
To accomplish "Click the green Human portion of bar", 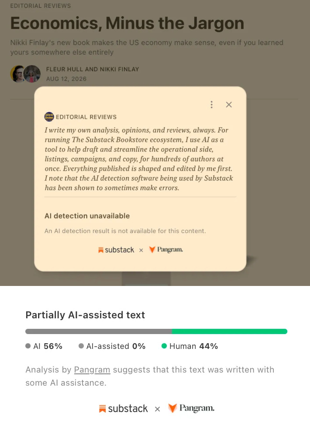I will pyautogui.click(x=230, y=331).
